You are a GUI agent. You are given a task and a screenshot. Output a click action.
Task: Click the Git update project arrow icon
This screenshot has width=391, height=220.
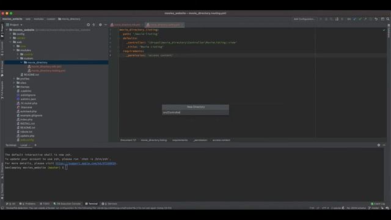pyautogui.click(x=354, y=19)
